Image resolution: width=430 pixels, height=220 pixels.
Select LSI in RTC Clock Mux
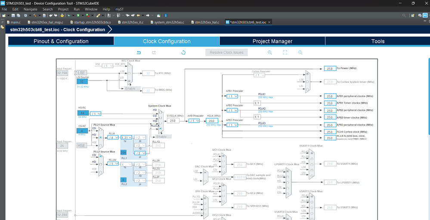pyautogui.click(x=129, y=81)
